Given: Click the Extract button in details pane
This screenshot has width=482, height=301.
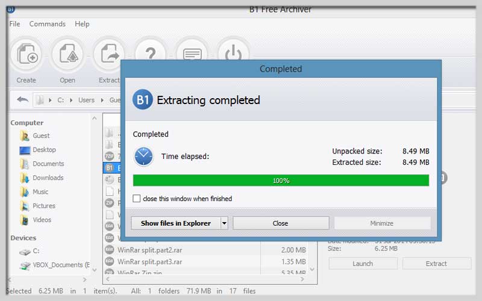Looking at the screenshot, I should (436, 264).
